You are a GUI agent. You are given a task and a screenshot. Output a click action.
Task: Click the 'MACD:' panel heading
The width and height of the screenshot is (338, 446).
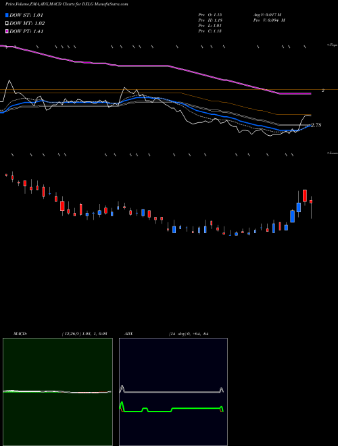pos(20,334)
